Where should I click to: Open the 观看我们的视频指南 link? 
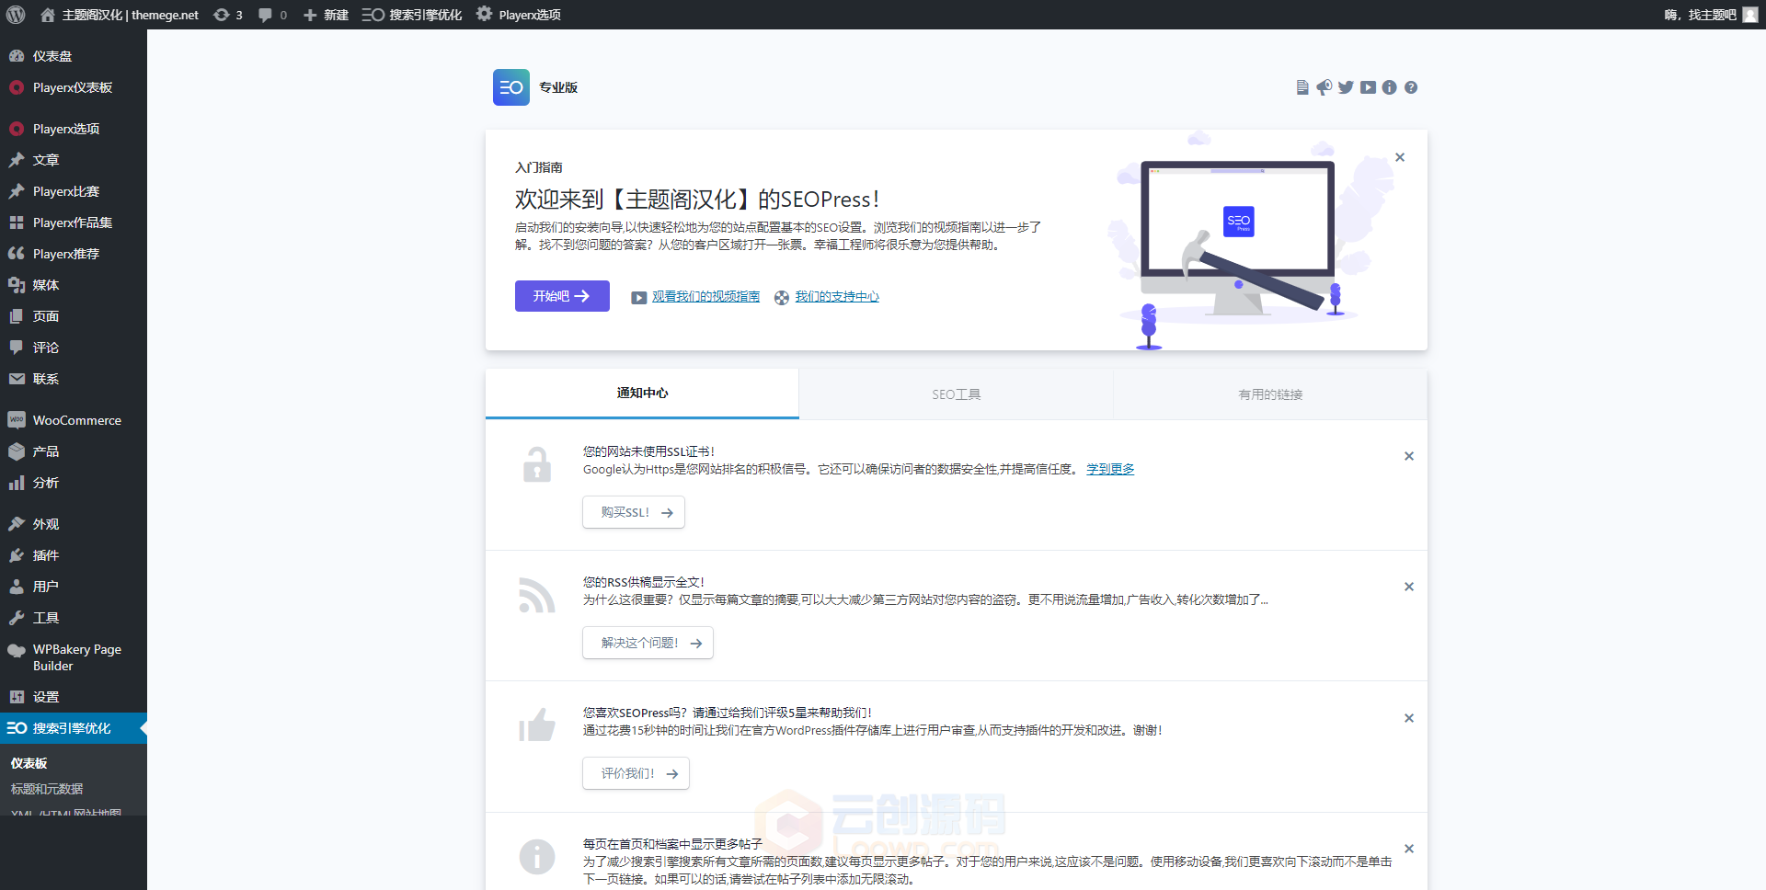[x=705, y=297]
